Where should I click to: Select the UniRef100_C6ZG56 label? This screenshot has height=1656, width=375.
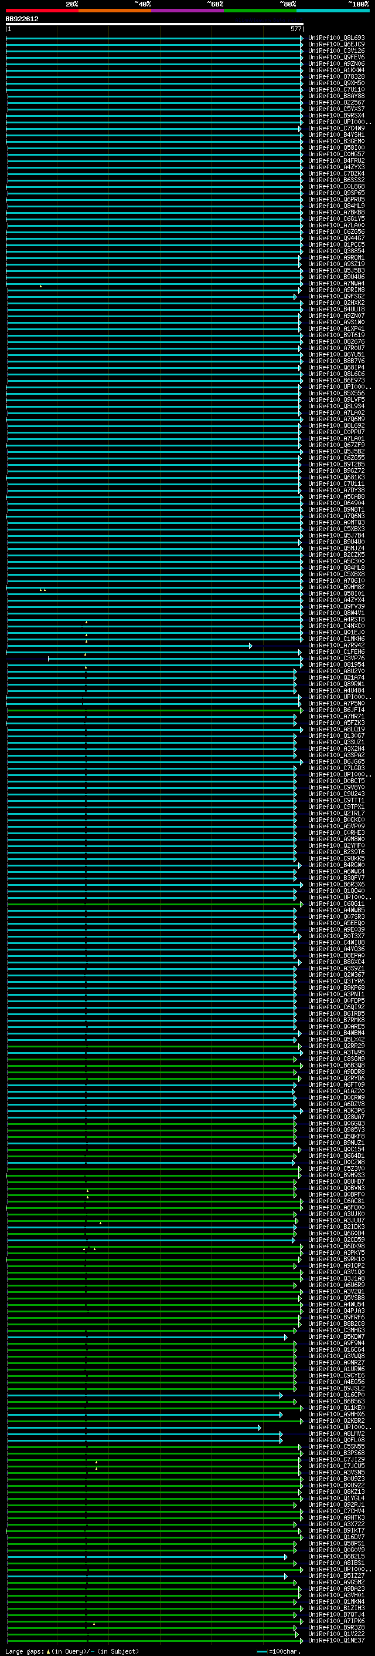(x=336, y=231)
